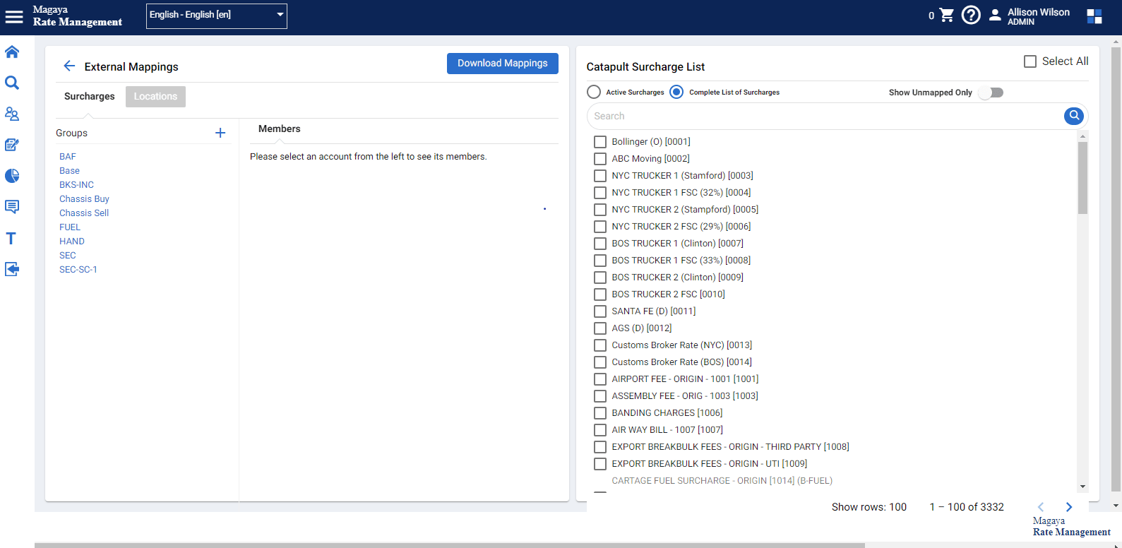
Task: Select the HAND group
Action: [72, 242]
